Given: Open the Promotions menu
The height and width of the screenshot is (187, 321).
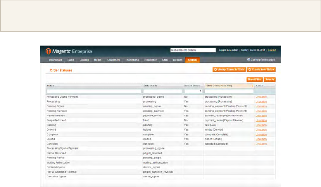Looking at the screenshot, I should [132, 60].
